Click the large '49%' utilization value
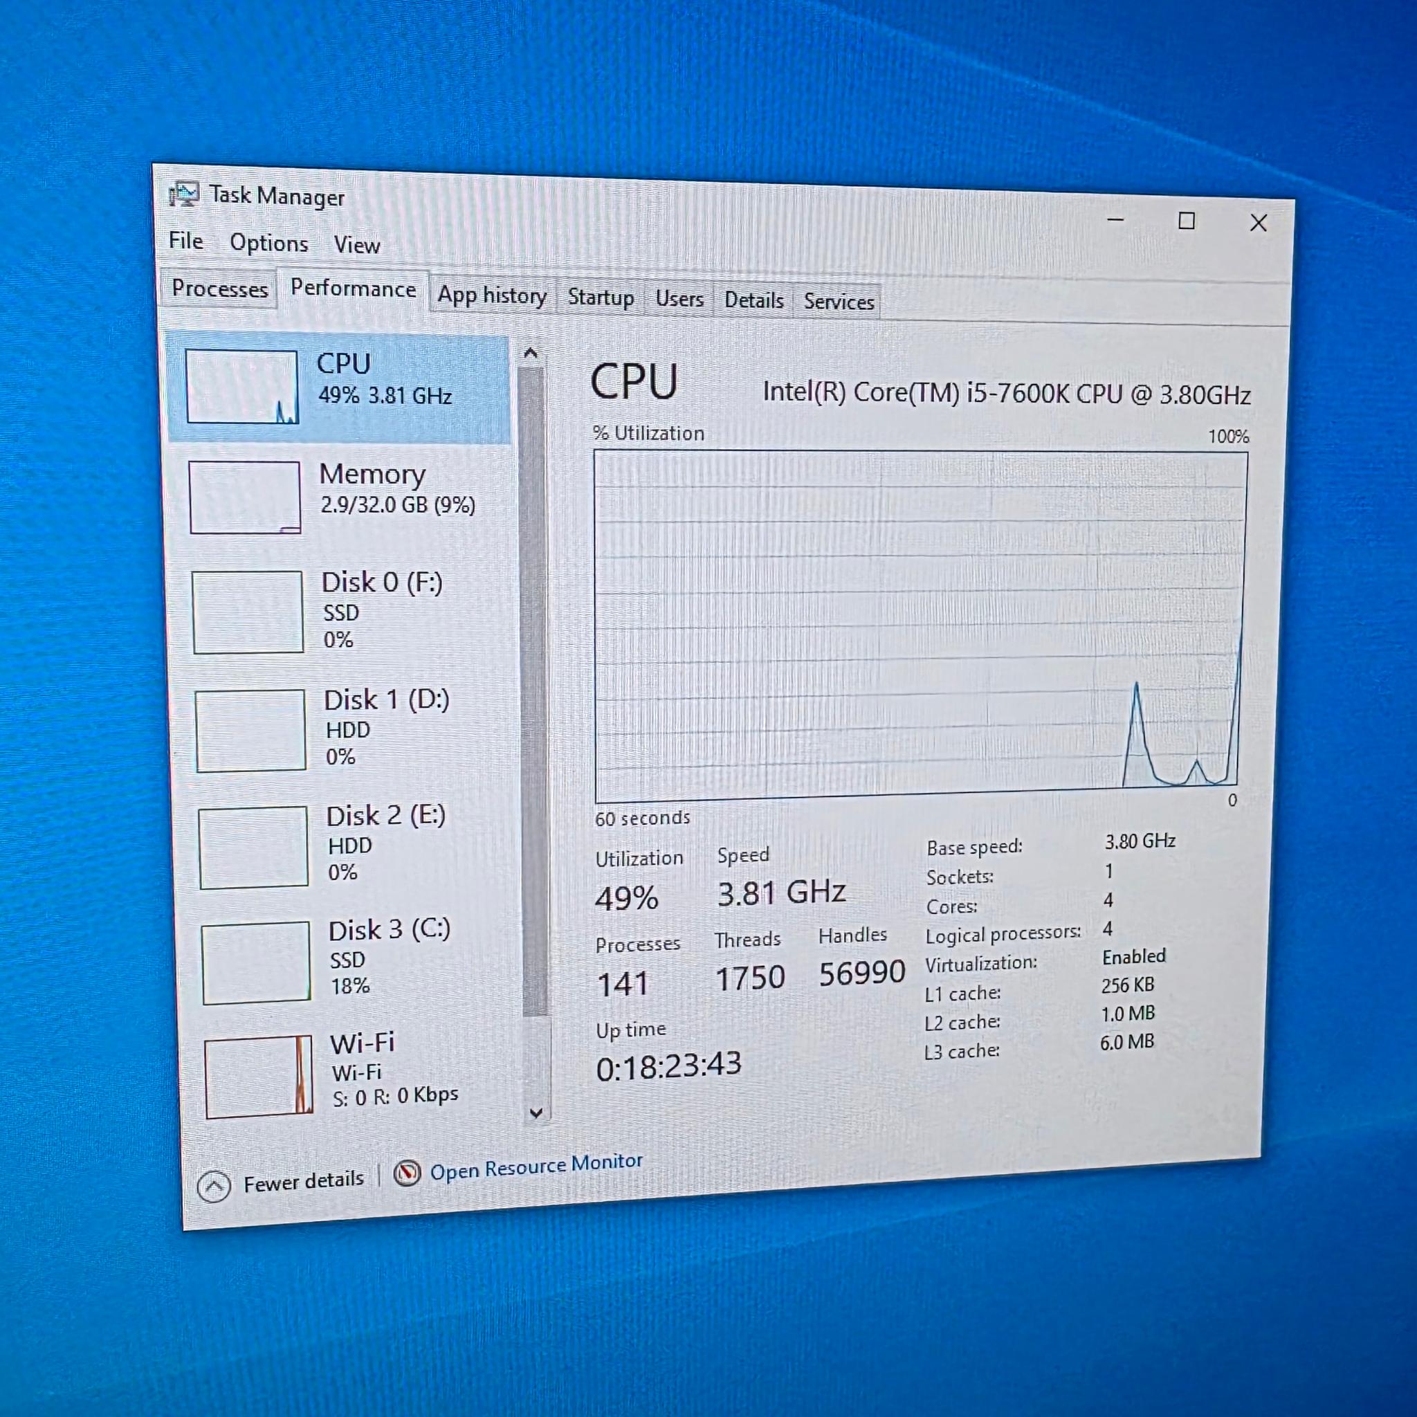Image resolution: width=1417 pixels, height=1417 pixels. (627, 899)
